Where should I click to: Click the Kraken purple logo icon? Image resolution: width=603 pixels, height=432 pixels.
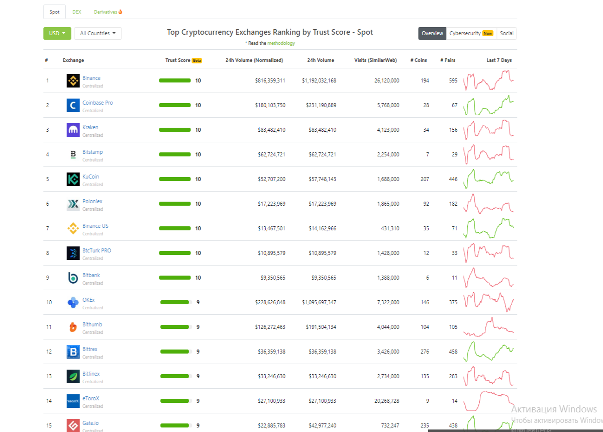[73, 130]
